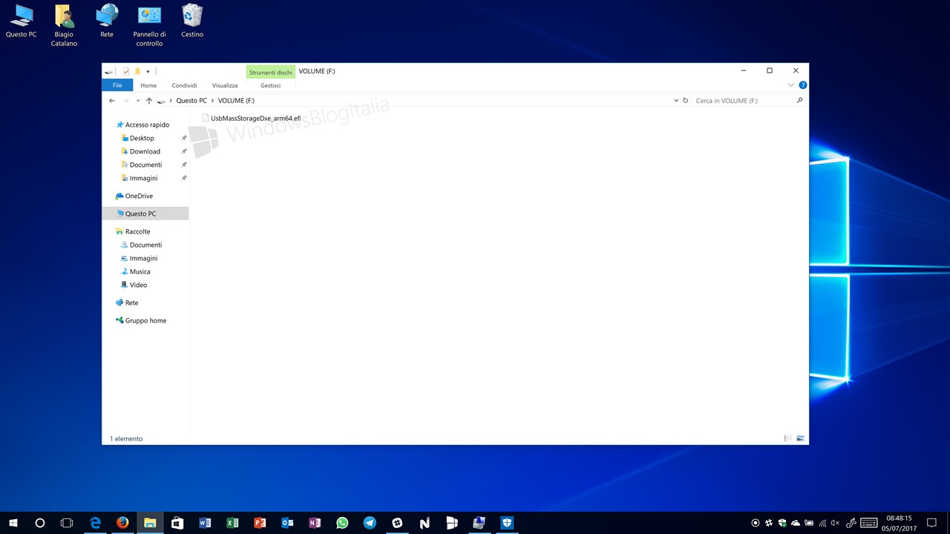
Task: Launch Microsoft Edge from the taskbar
Action: click(96, 523)
